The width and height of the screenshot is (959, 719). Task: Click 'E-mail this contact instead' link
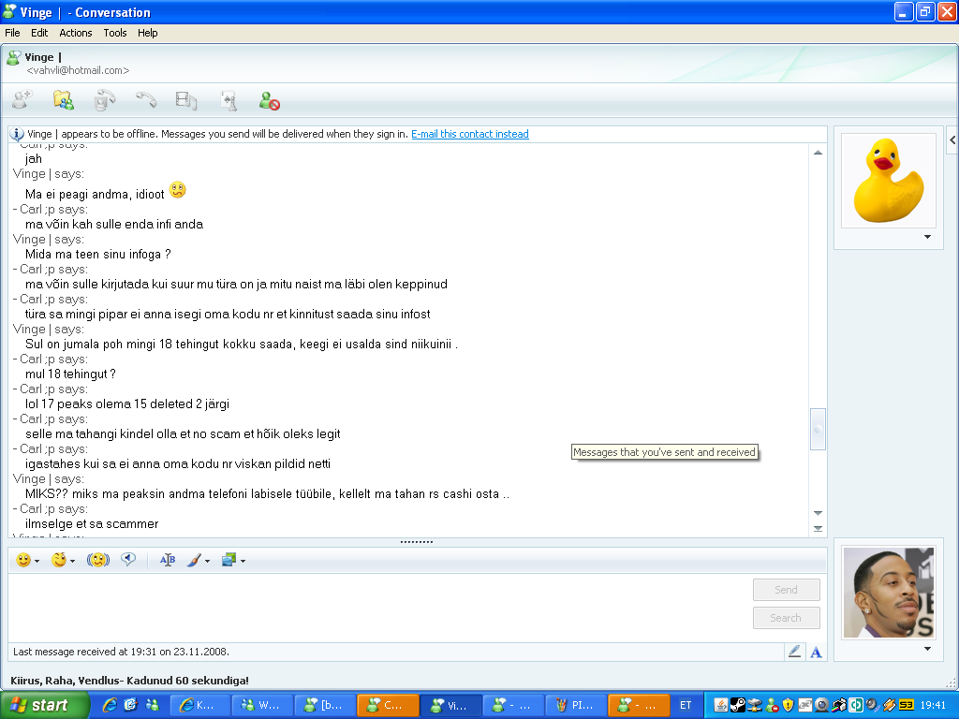(x=470, y=134)
